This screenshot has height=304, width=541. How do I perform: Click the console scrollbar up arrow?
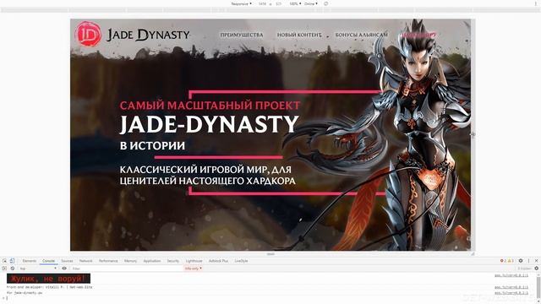(538, 274)
